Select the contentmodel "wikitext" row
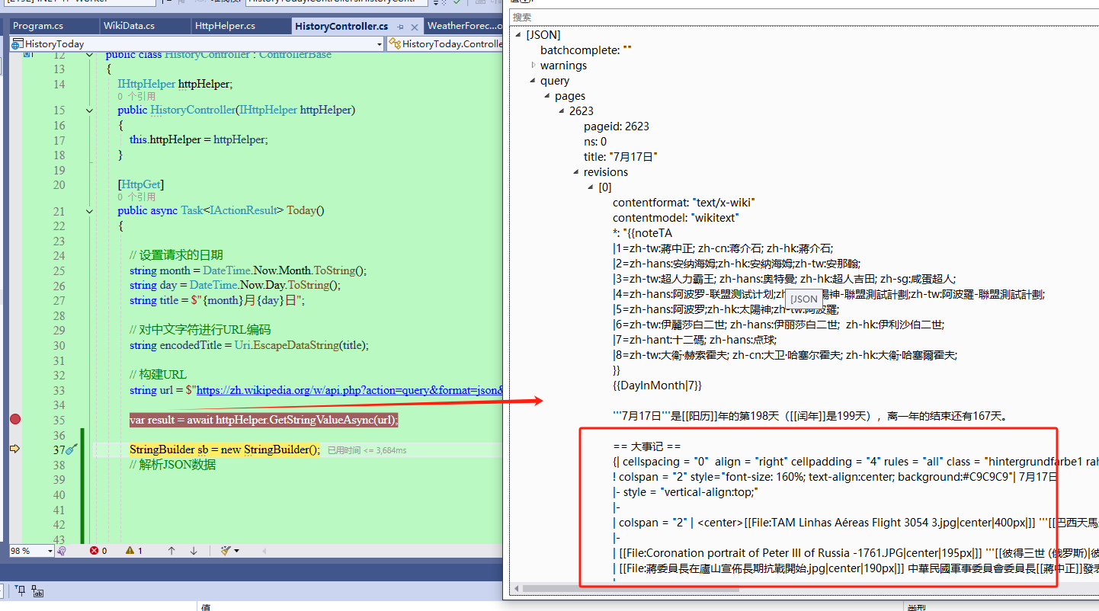Image resolution: width=1099 pixels, height=611 pixels. pos(676,218)
